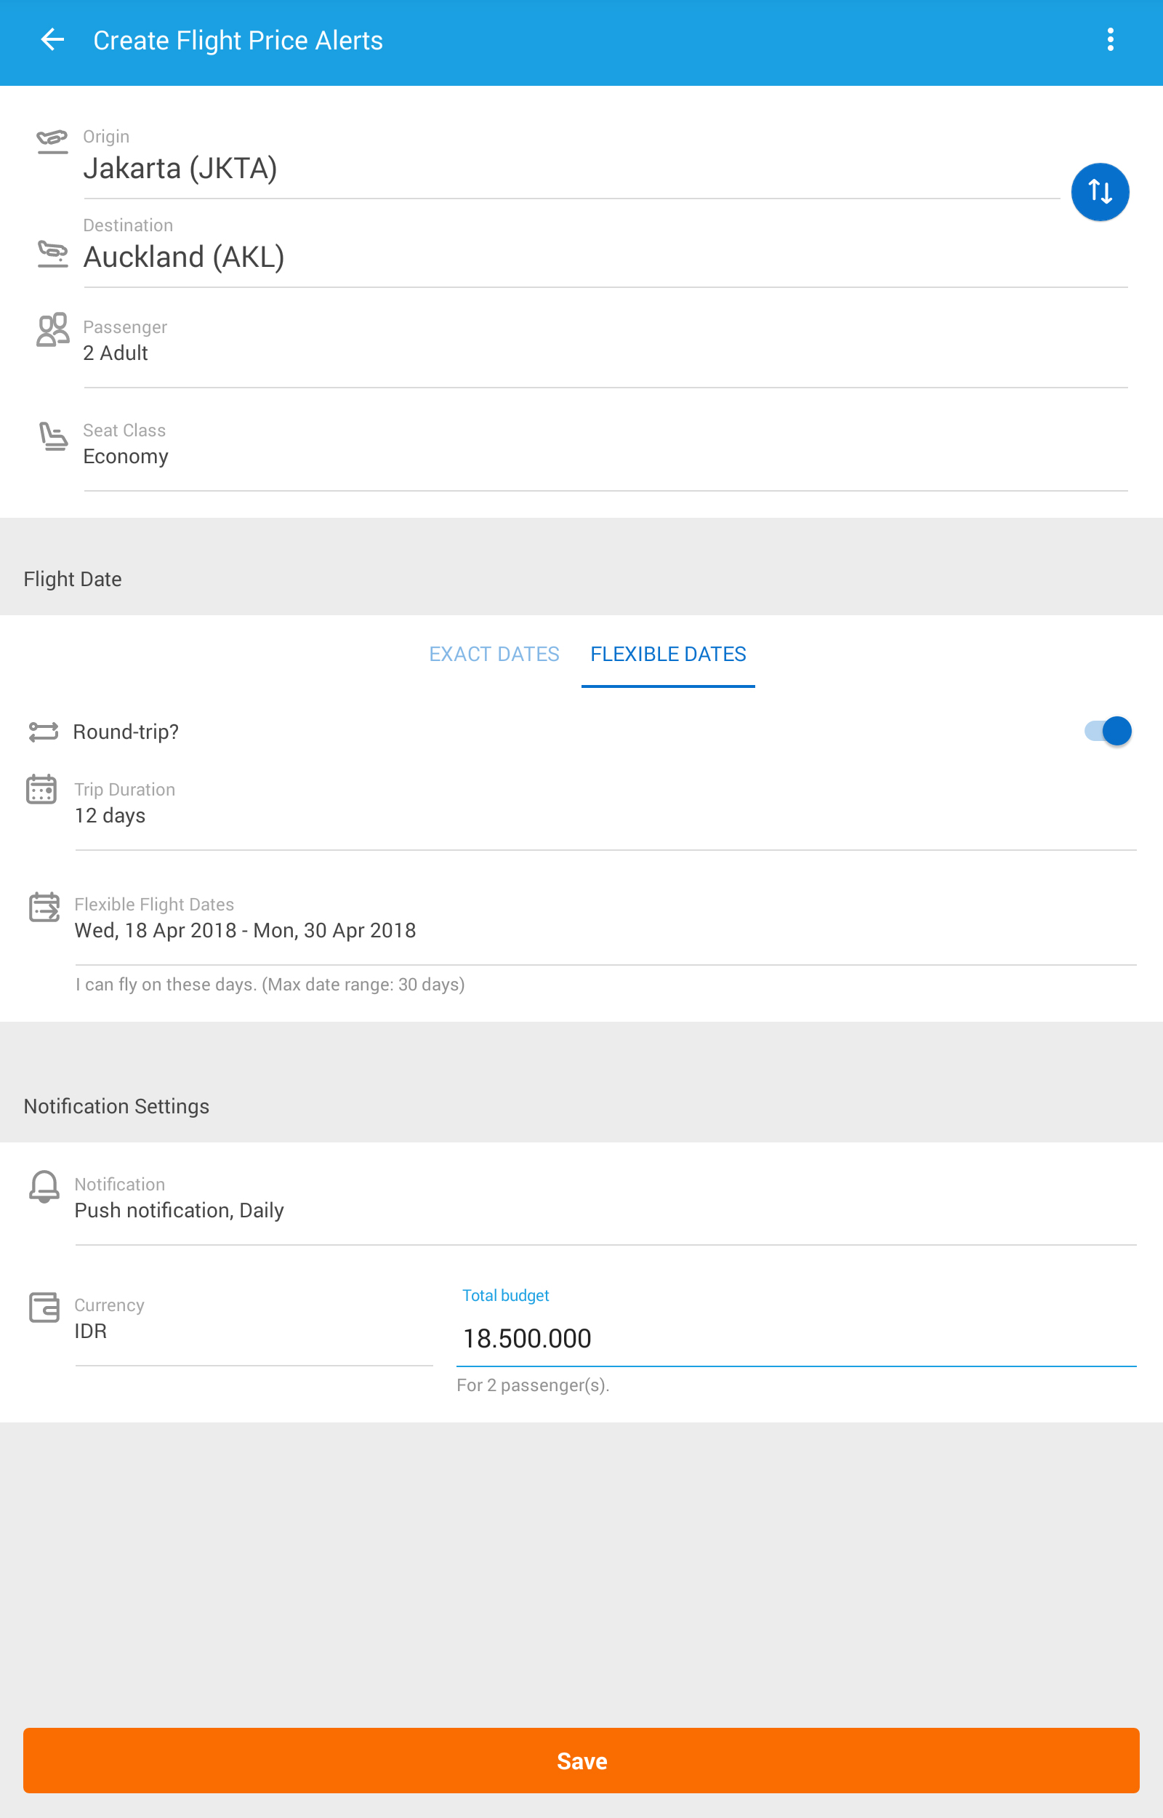Screen dimensions: 1163x1818
Task: Edit the Total budget amount field
Action: (x=795, y=1337)
